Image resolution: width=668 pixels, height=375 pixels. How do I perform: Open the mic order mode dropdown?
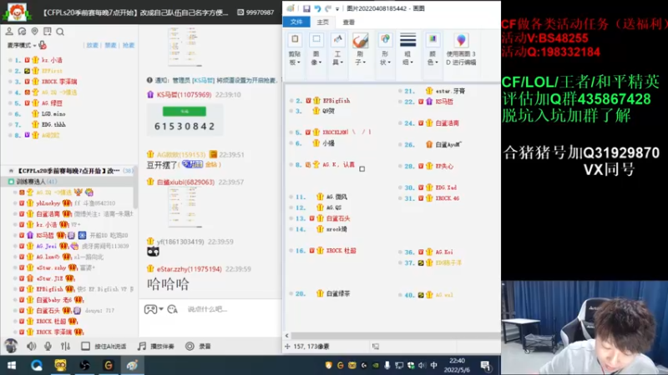point(22,45)
